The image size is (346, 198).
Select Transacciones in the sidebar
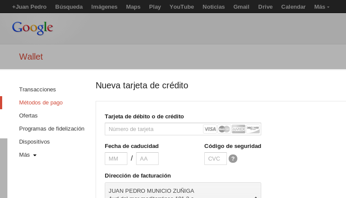pos(37,90)
